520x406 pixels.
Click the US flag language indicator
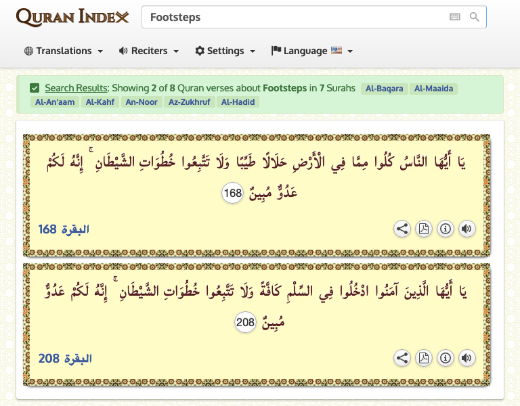point(337,50)
